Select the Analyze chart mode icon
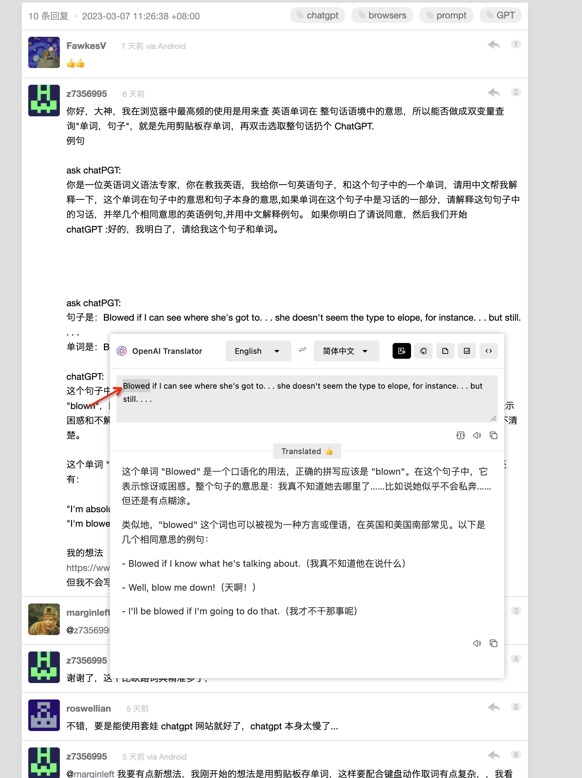Image resolution: width=582 pixels, height=778 pixels. click(x=467, y=351)
